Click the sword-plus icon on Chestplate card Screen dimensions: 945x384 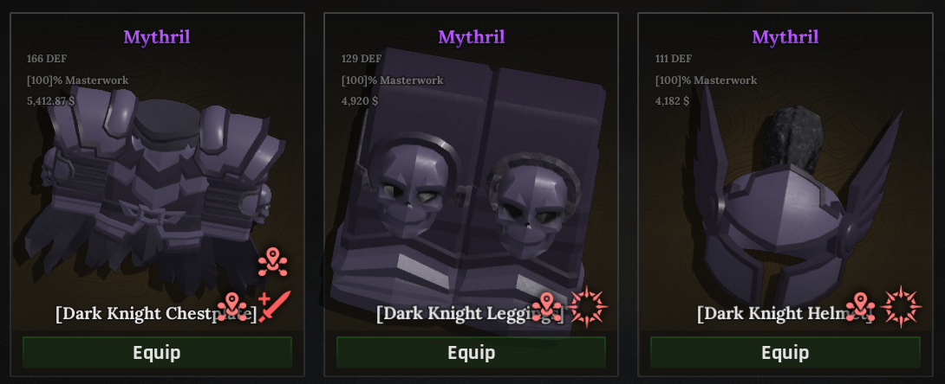pyautogui.click(x=274, y=306)
